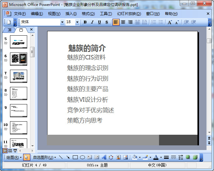
Task: Go to next slide button
Action: 209,143
